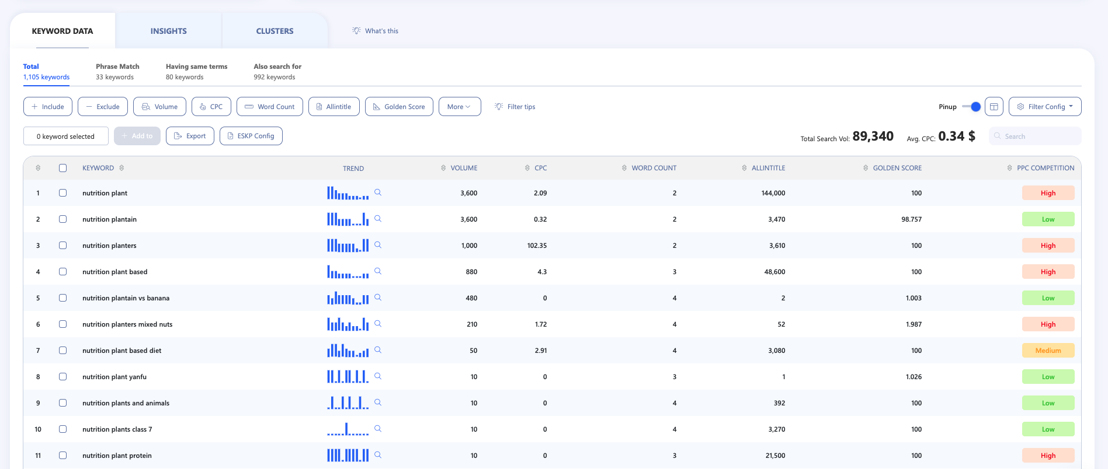Click the 0 keyword selected box
This screenshot has width=1108, height=469.
pyautogui.click(x=66, y=136)
